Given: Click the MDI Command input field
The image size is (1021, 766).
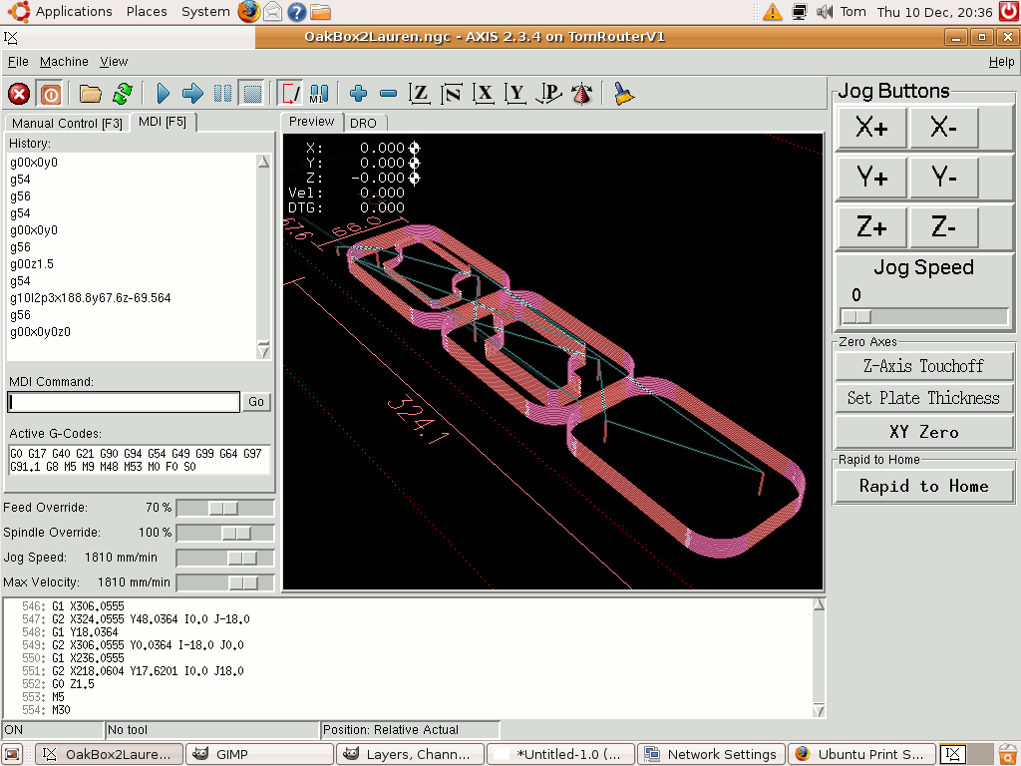Looking at the screenshot, I should pyautogui.click(x=125, y=402).
